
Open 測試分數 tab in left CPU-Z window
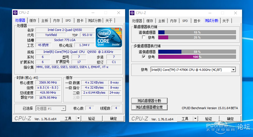pyautogui.click(x=95, y=21)
